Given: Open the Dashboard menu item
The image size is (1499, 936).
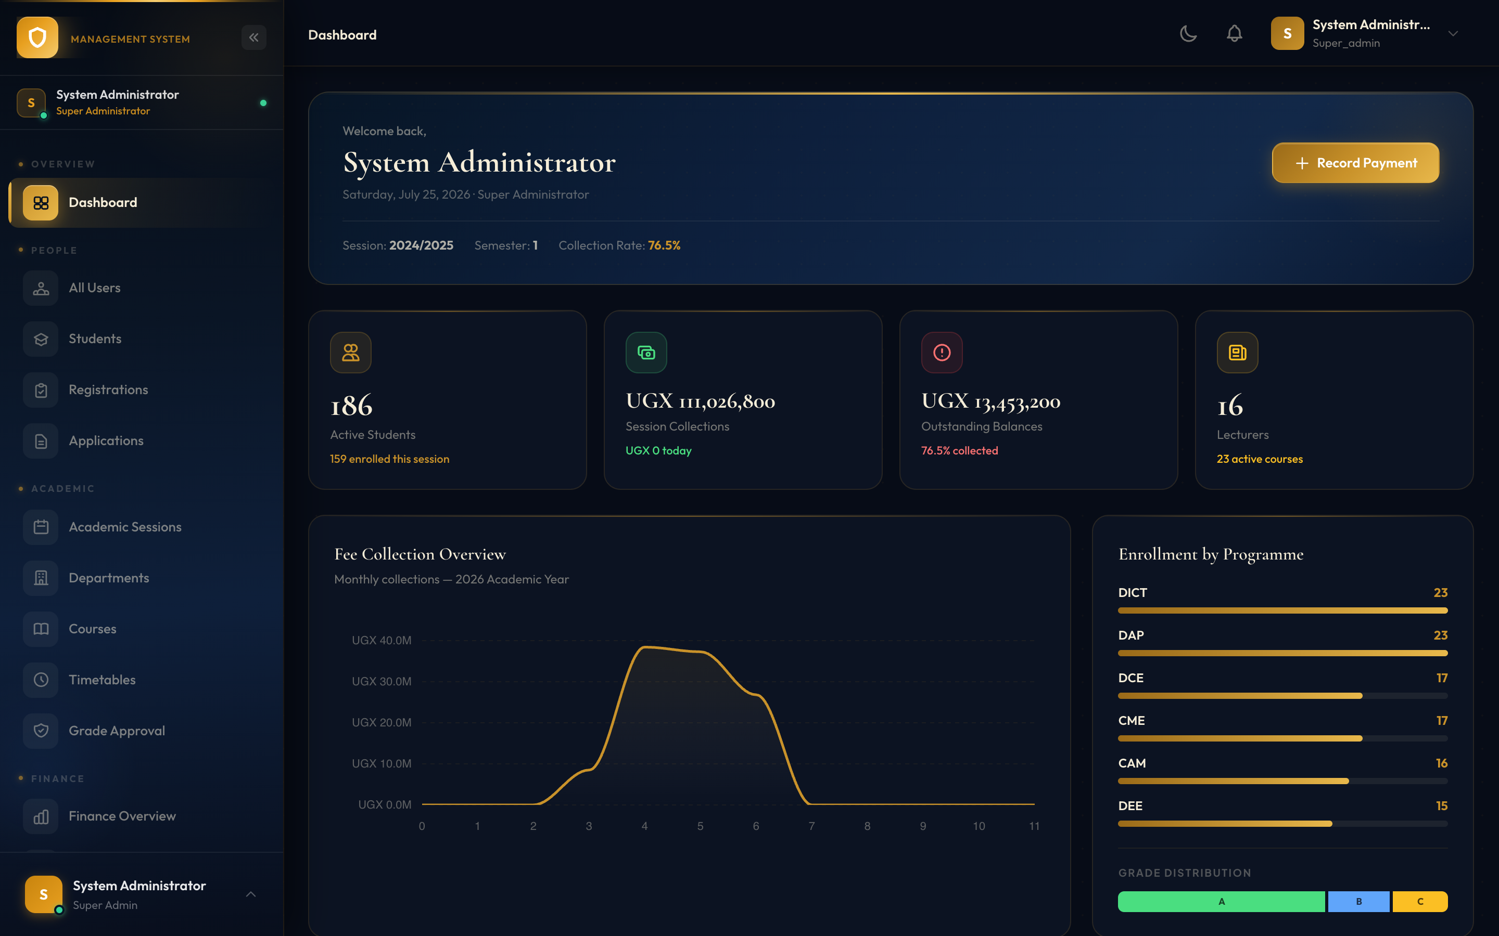Looking at the screenshot, I should (x=142, y=202).
